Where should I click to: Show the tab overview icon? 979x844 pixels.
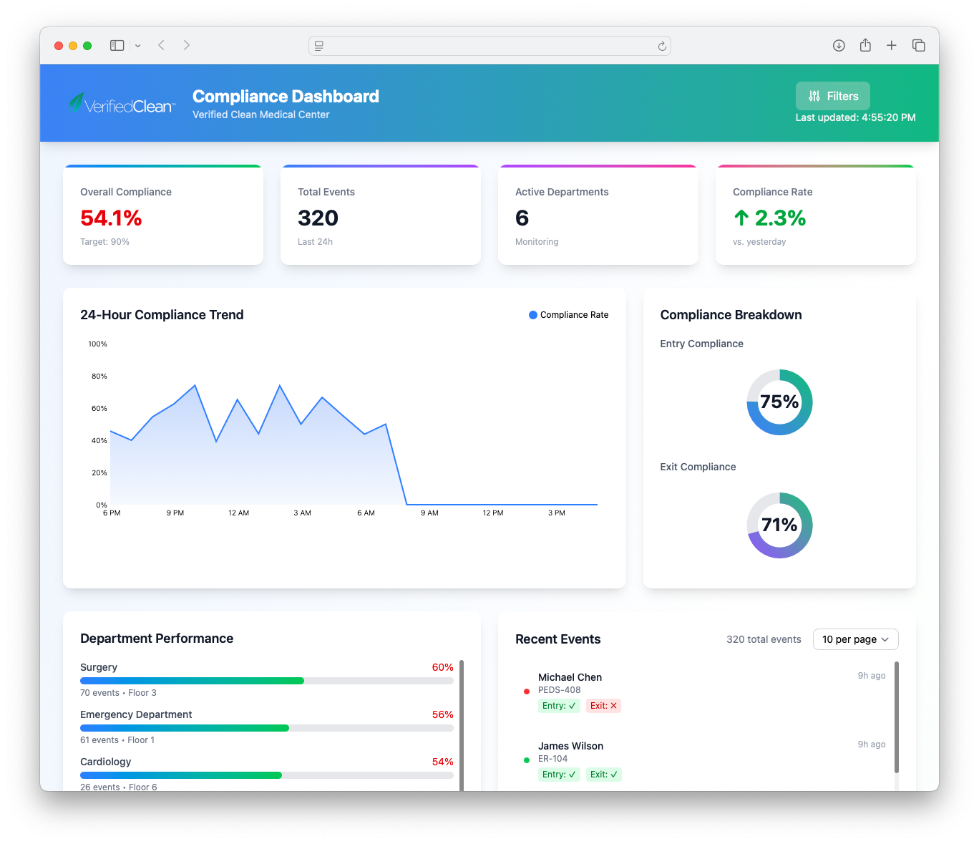tap(919, 45)
